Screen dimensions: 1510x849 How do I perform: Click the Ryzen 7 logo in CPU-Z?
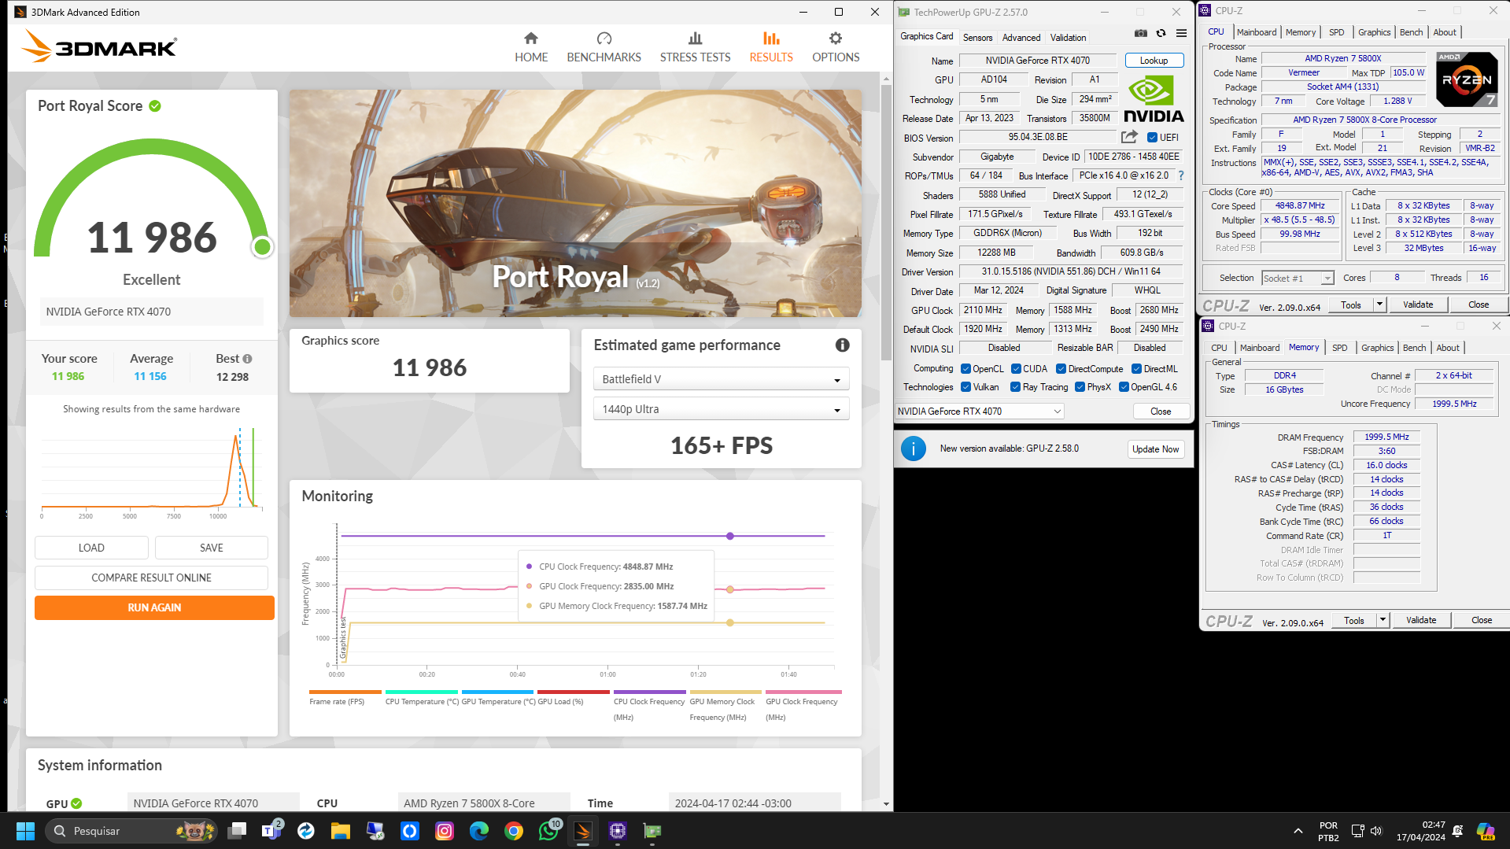click(1466, 79)
